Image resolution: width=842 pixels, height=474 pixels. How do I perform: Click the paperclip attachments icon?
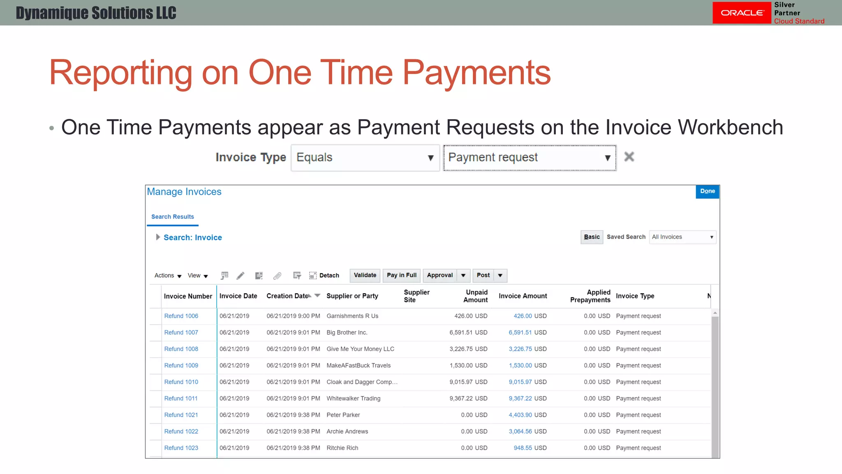click(278, 275)
